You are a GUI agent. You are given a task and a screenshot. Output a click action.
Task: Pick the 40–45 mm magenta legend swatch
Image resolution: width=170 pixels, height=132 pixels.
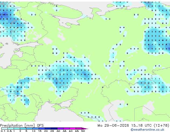pyautogui.click(x=73, y=128)
